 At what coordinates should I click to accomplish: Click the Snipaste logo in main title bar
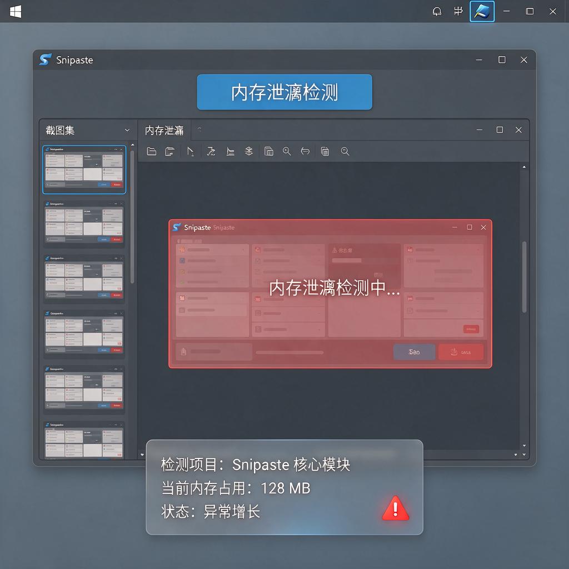point(46,59)
